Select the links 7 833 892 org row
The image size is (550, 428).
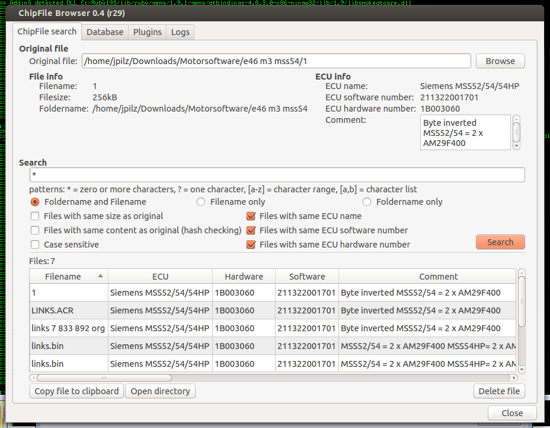pos(273,328)
